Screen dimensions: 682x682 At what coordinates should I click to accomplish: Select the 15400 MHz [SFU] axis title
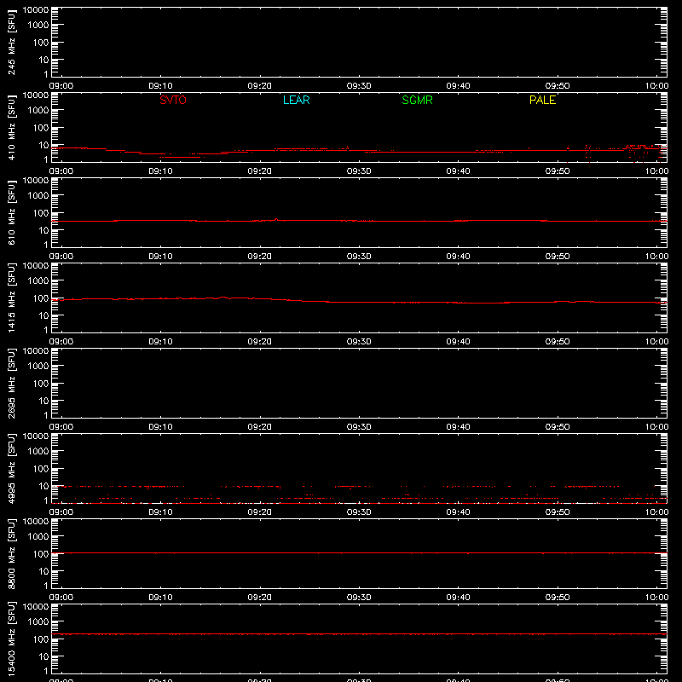pyautogui.click(x=11, y=639)
